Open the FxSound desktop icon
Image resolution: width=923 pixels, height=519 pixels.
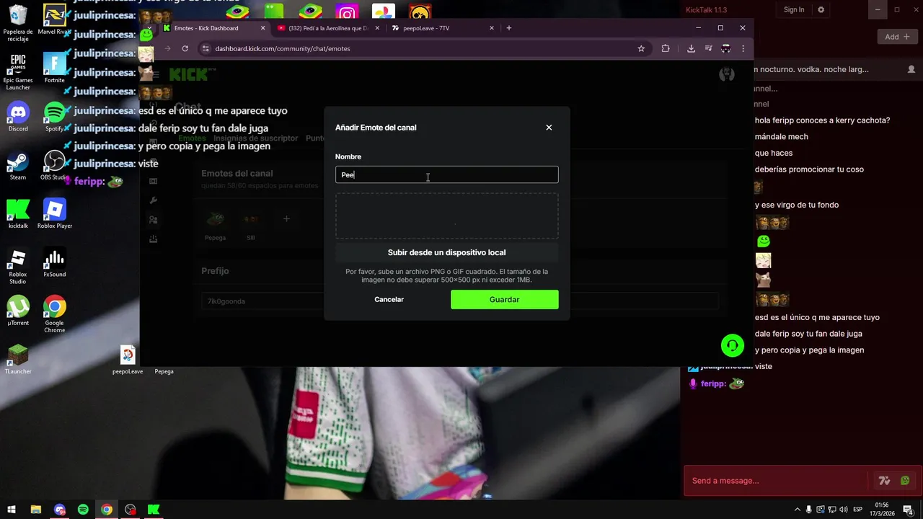(x=55, y=262)
